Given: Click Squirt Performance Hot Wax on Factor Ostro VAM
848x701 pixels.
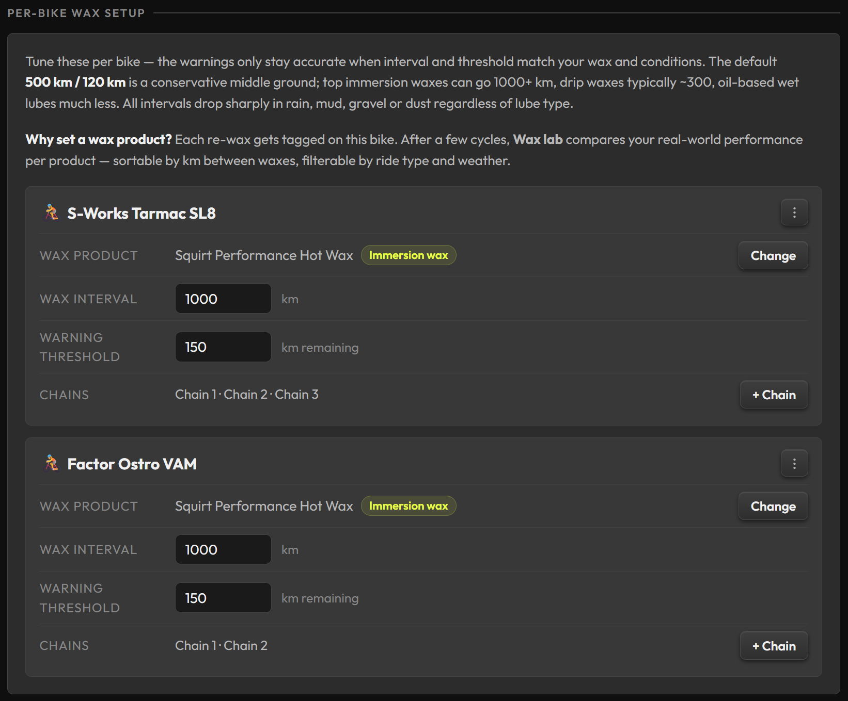Looking at the screenshot, I should click(x=264, y=506).
